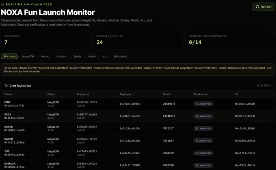Click block number 7911054
The height and width of the screenshot is (170, 276).
(x=168, y=141)
